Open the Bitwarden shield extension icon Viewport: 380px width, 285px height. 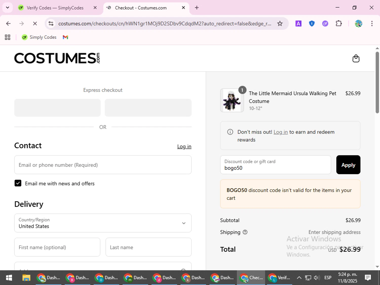point(312,24)
